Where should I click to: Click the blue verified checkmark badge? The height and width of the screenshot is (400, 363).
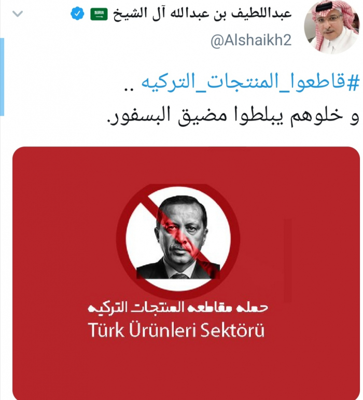tap(77, 13)
